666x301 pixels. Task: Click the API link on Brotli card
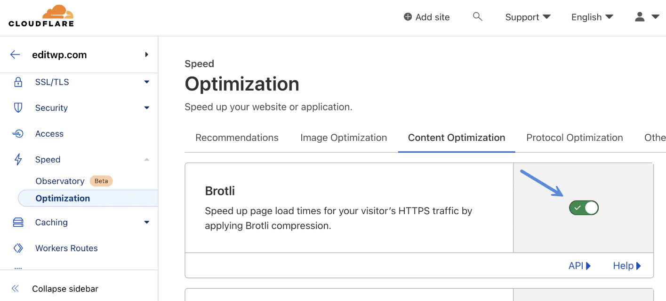point(579,265)
